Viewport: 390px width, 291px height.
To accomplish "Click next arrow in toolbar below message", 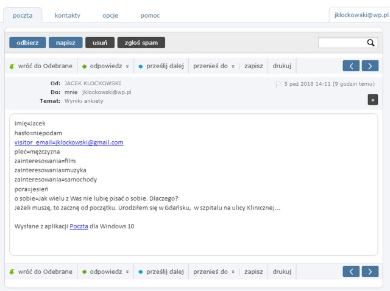I will (x=370, y=272).
